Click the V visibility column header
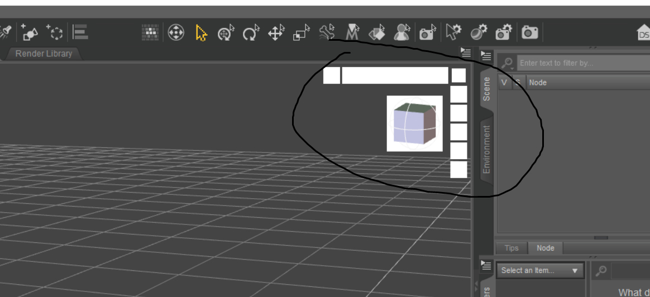Image resolution: width=650 pixels, height=297 pixels. (504, 83)
